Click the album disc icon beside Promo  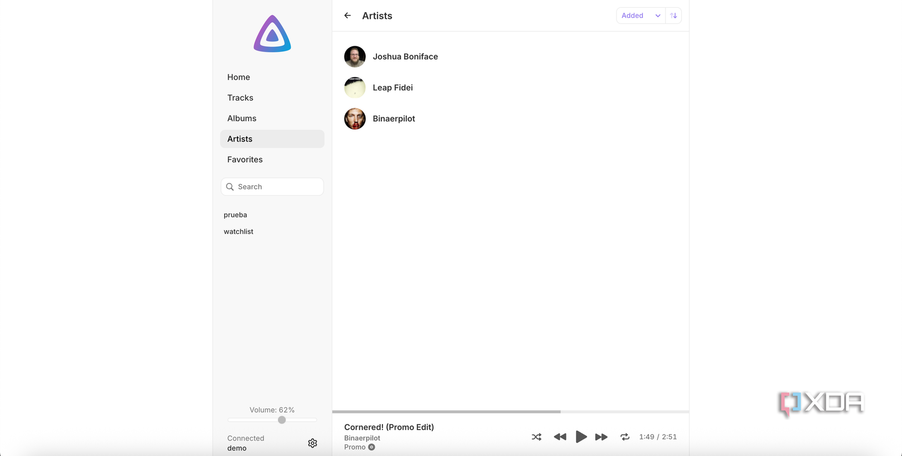click(x=372, y=447)
